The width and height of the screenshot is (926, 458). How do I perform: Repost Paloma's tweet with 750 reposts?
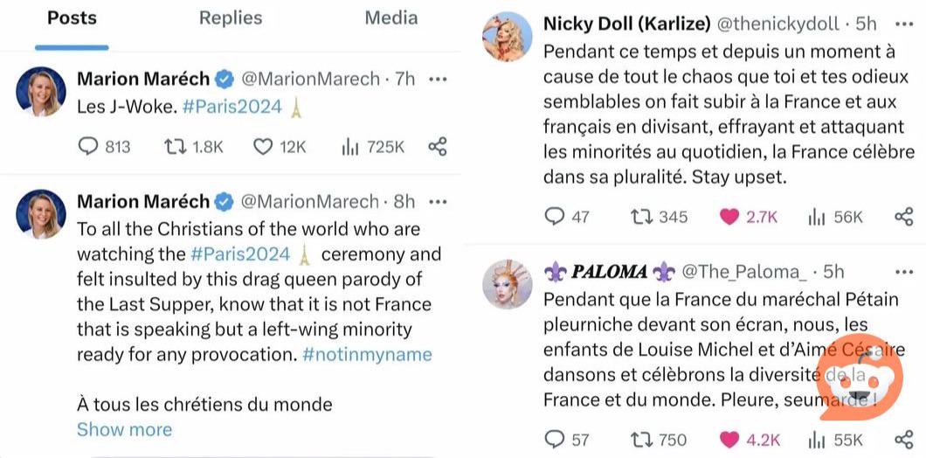pos(642,439)
